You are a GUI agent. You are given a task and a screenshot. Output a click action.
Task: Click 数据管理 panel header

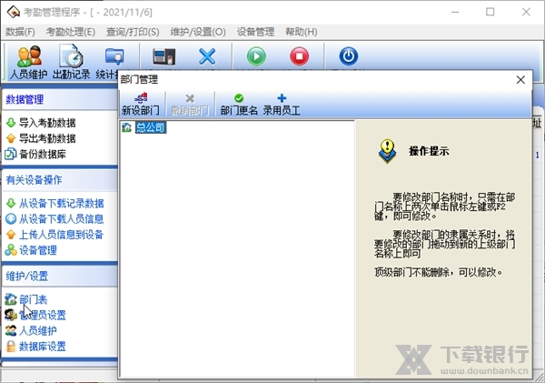click(60, 99)
